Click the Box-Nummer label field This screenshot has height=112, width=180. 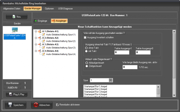tap(13, 83)
